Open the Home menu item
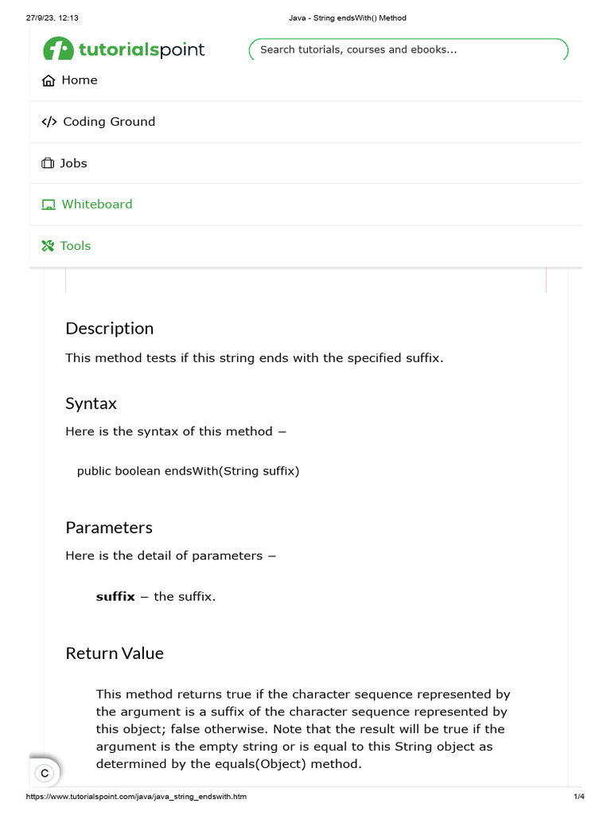The width and height of the screenshot is (611, 815). pyautogui.click(x=80, y=80)
